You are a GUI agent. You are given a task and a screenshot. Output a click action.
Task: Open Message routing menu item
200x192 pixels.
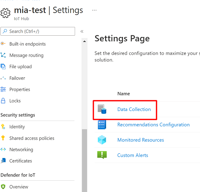[26, 55]
